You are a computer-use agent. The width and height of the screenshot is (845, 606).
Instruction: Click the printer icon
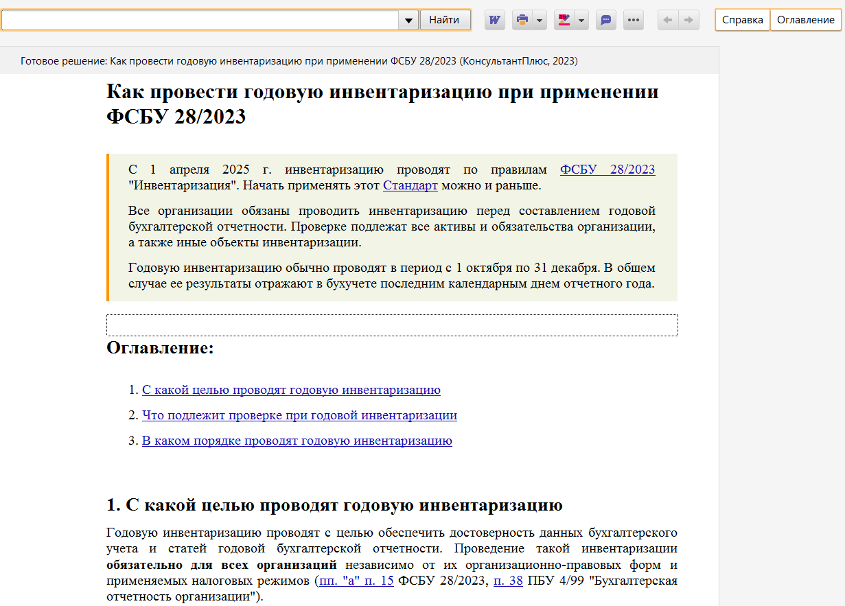522,20
